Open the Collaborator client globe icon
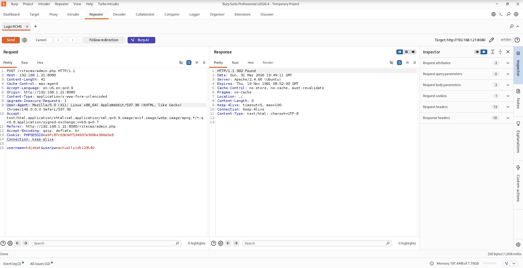Viewport: 523px width, 268px height. coord(493,14)
